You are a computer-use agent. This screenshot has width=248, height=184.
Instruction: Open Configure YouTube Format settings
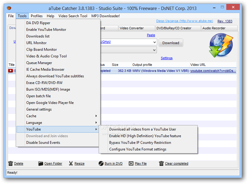click(x=148, y=149)
